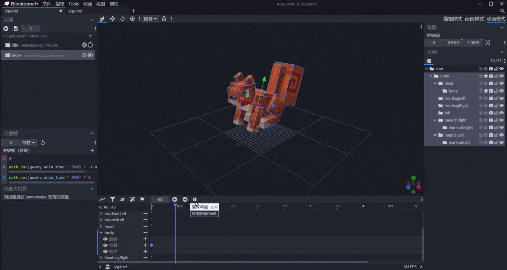Collapse the 骨骼 panel chevron

click(x=502, y=27)
